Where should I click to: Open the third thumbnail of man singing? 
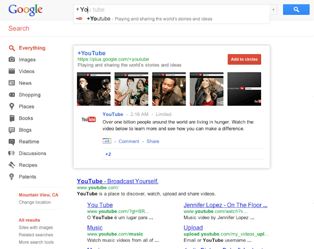[x=169, y=89]
